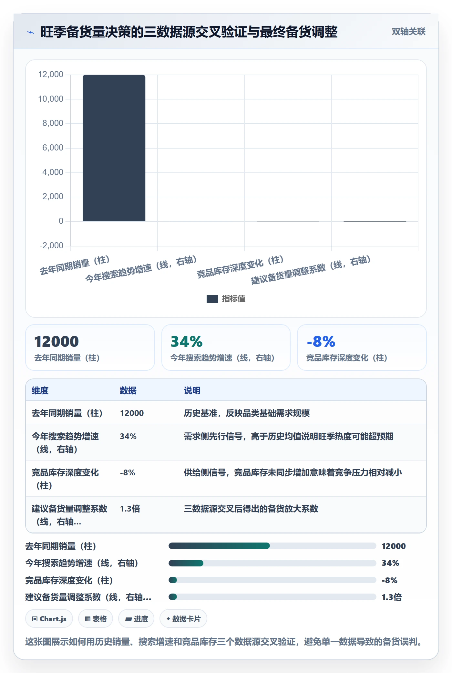The image size is (452, 673).
Task: Open the -8% 竞品库存深度变化 data card
Action: pyautogui.click(x=362, y=347)
